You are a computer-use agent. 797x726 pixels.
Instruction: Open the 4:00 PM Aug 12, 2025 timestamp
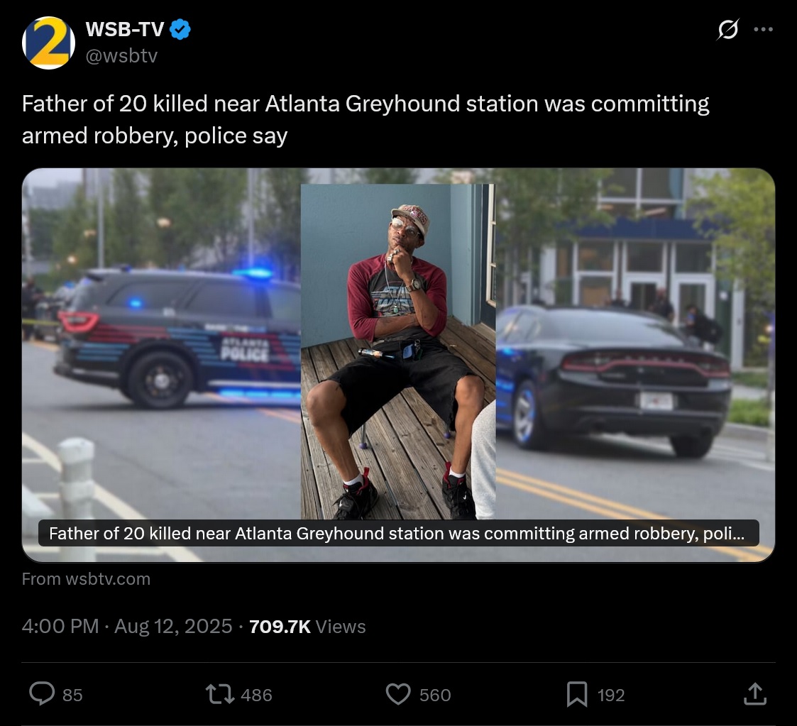pos(127,627)
